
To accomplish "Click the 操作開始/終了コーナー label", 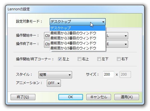I will click(x=35, y=59).
